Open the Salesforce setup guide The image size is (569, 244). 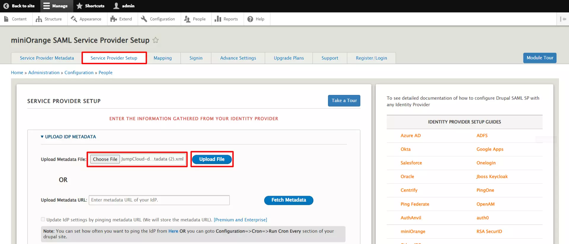[x=411, y=163]
